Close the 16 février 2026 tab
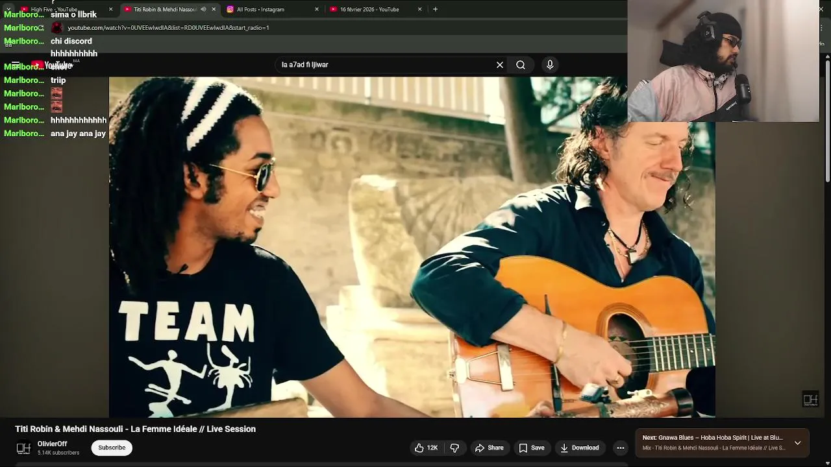 [419, 9]
